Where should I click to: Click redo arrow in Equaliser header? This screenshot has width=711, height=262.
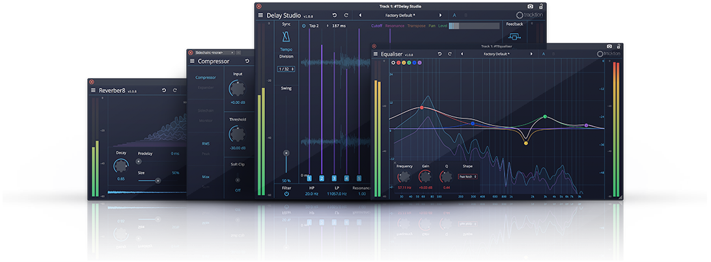point(450,54)
